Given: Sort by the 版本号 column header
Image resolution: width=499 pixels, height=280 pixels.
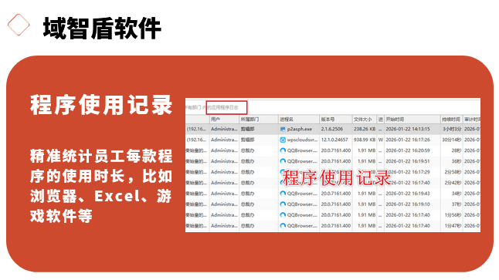Looking at the screenshot, I should tap(336, 120).
